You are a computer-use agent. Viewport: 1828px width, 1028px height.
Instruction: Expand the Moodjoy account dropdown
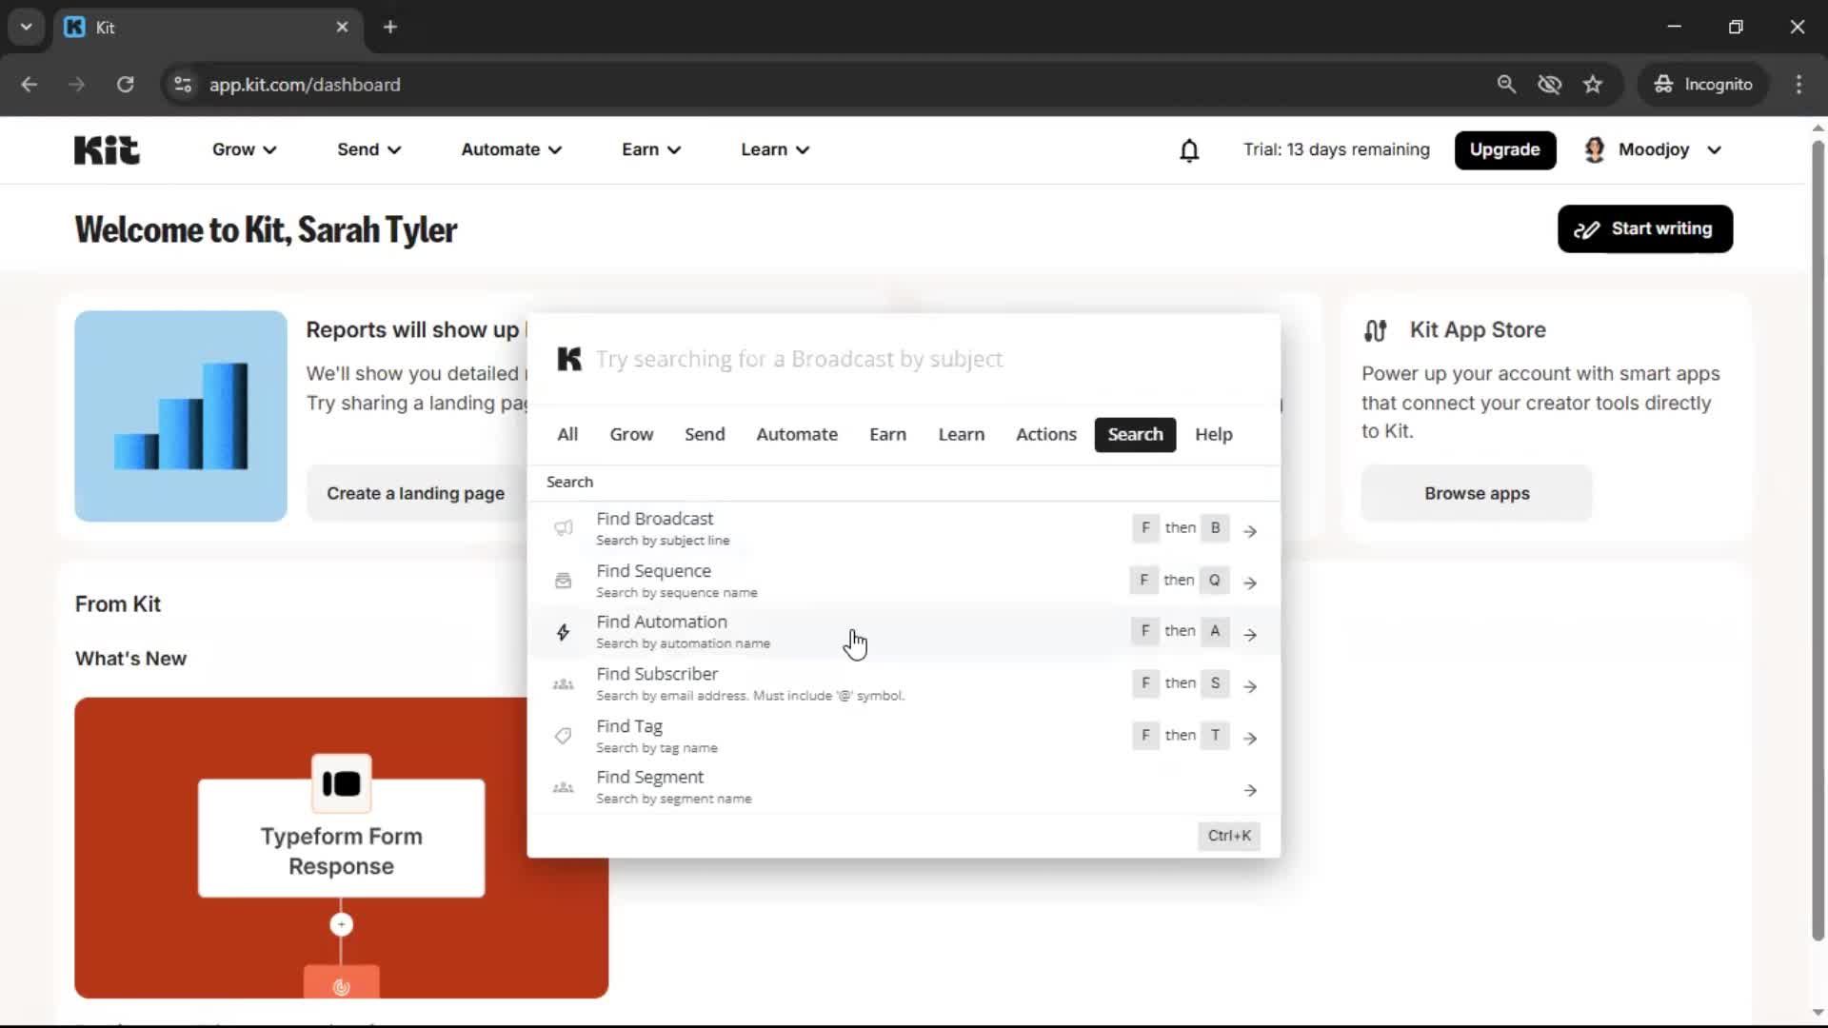click(x=1714, y=149)
